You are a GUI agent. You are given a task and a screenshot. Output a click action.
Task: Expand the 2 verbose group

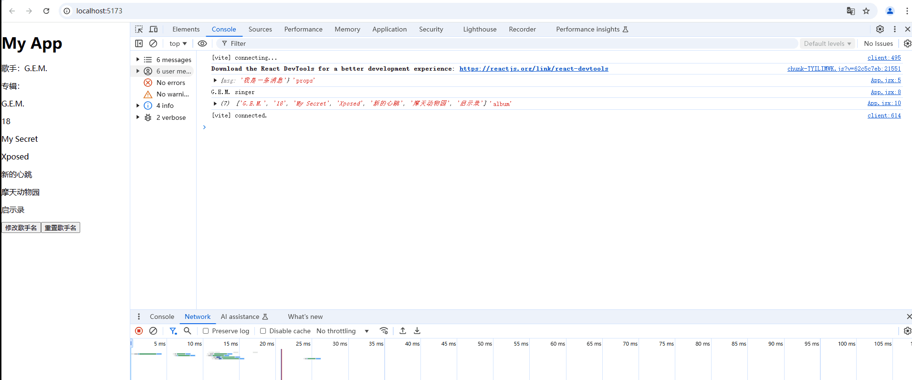click(138, 117)
